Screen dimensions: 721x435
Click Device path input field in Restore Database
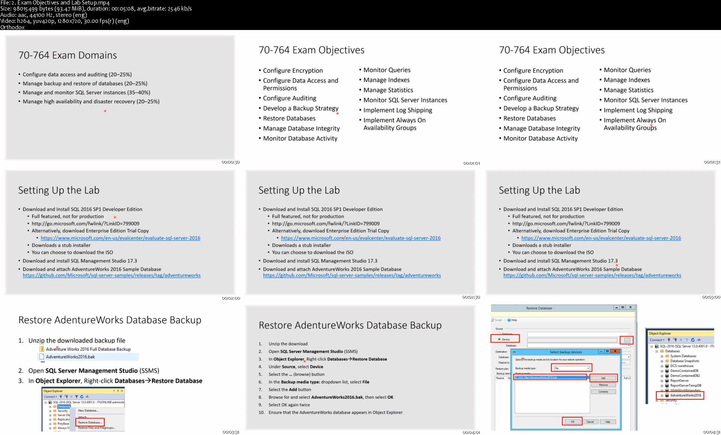point(572,340)
